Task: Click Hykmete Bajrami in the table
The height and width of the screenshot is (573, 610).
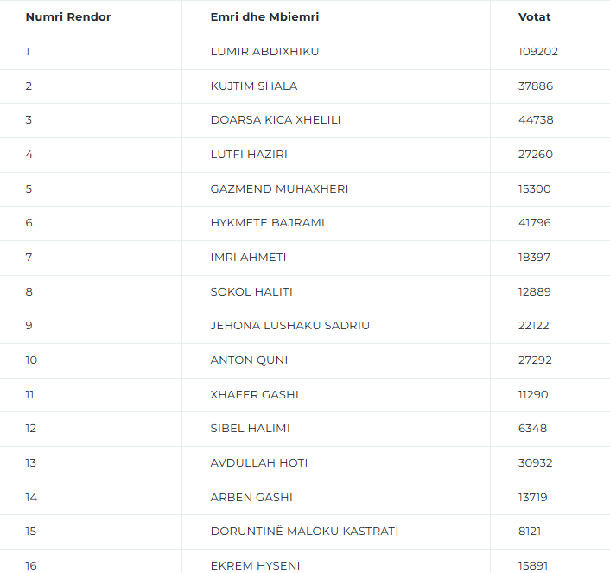Action: click(x=267, y=223)
